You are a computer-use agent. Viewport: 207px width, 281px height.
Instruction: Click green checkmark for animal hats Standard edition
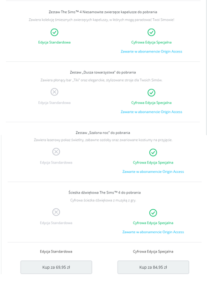(x=54, y=32)
